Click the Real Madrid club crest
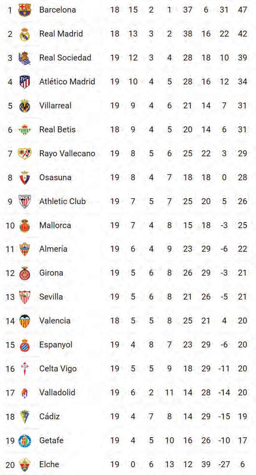This screenshot has width=256, height=475. [x=25, y=34]
